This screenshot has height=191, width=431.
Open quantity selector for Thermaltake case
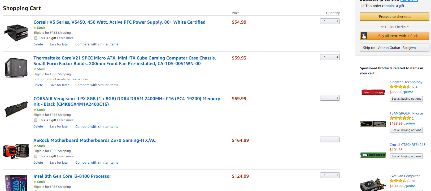(330, 57)
